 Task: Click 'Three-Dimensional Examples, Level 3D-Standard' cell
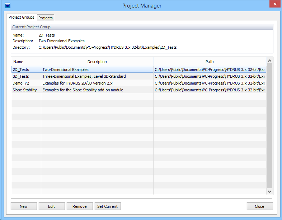pyautogui.click(x=97, y=76)
